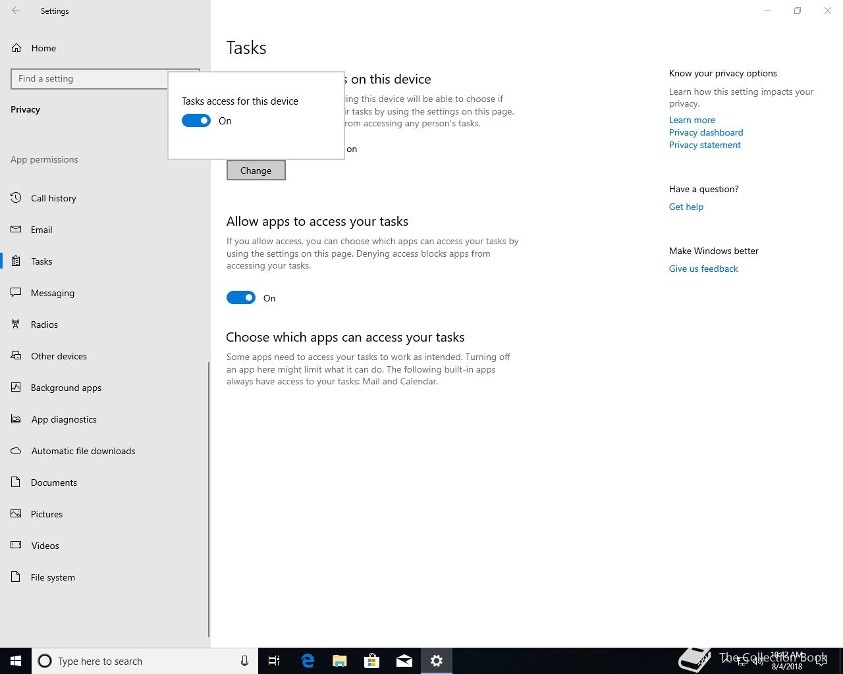
Task: Click the taskbar search box
Action: click(x=145, y=661)
